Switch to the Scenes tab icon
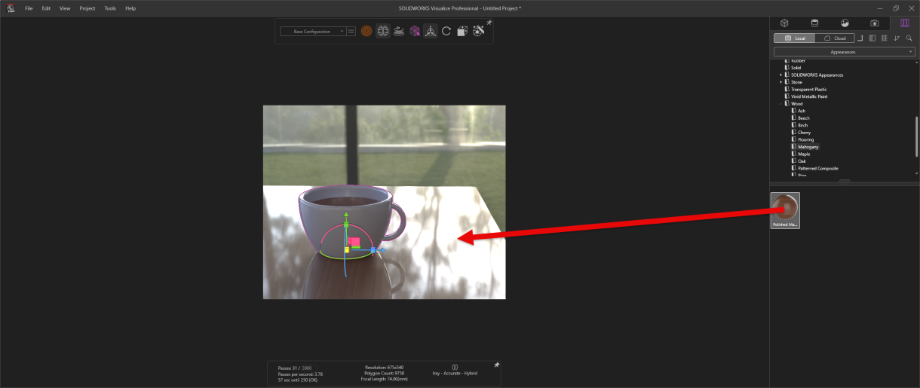This screenshot has height=388, width=920. (x=845, y=23)
